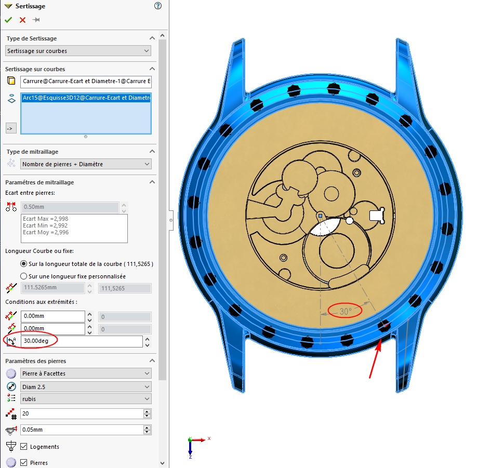Image resolution: width=477 pixels, height=468 pixels.
Task: Collapse the 'Paramètres de mitraillage' section
Action: click(152, 182)
